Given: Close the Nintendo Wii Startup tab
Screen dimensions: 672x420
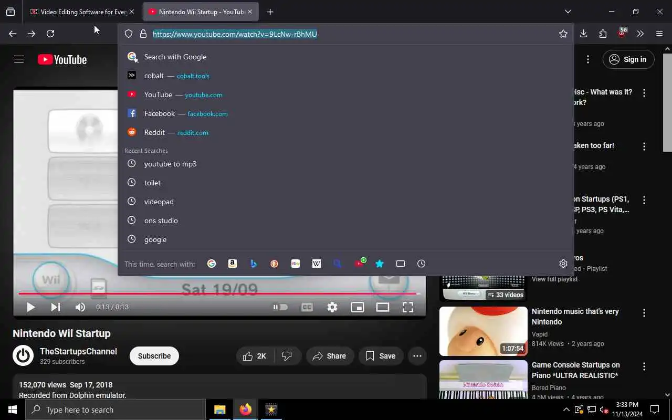Looking at the screenshot, I should click(x=250, y=12).
